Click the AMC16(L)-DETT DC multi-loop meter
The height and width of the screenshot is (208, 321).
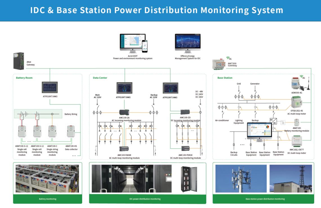(x=297, y=141)
